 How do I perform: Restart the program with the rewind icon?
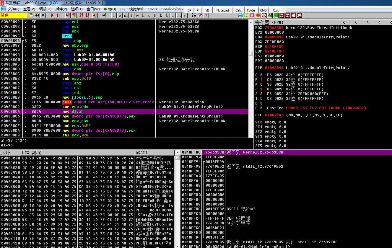coord(37,15)
